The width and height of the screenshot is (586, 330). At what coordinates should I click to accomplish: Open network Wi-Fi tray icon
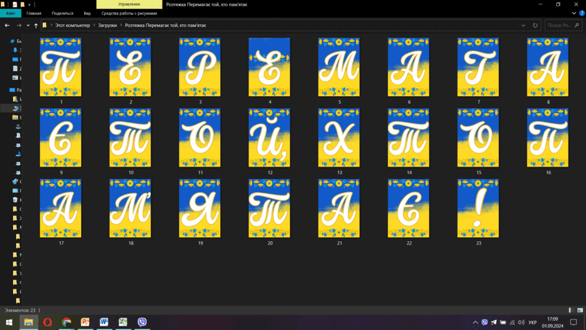tap(512, 323)
